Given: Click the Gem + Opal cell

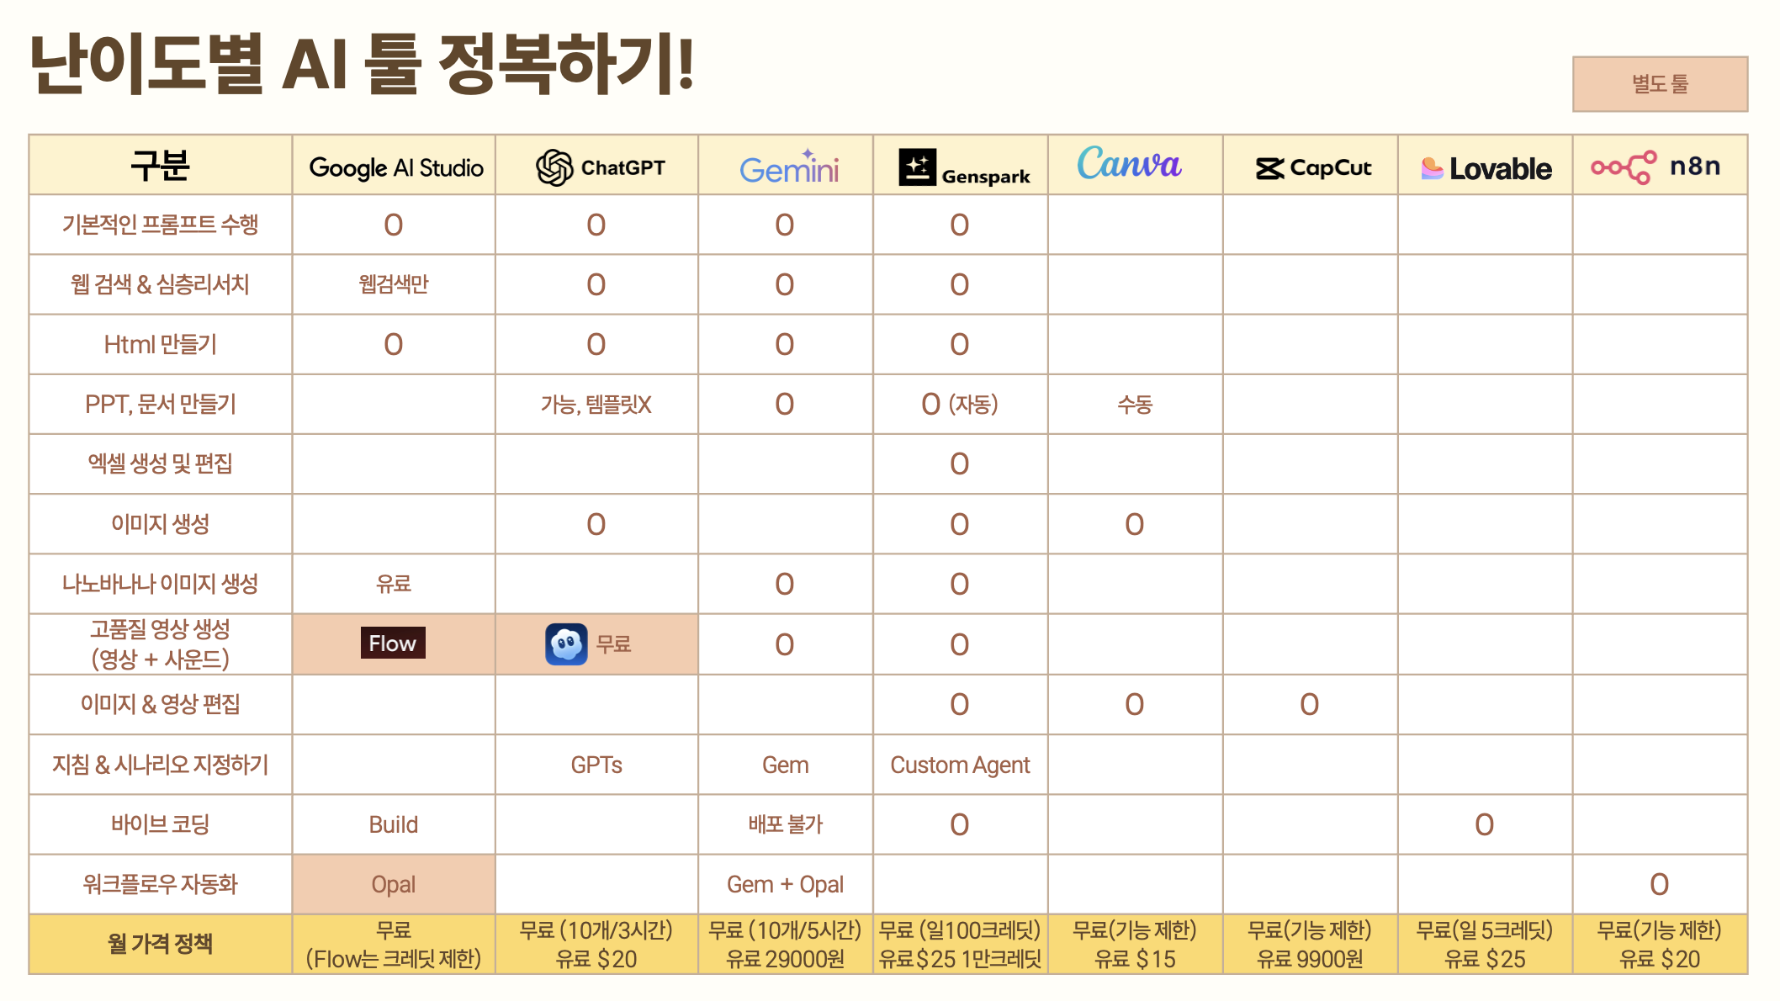Looking at the screenshot, I should click(x=785, y=884).
